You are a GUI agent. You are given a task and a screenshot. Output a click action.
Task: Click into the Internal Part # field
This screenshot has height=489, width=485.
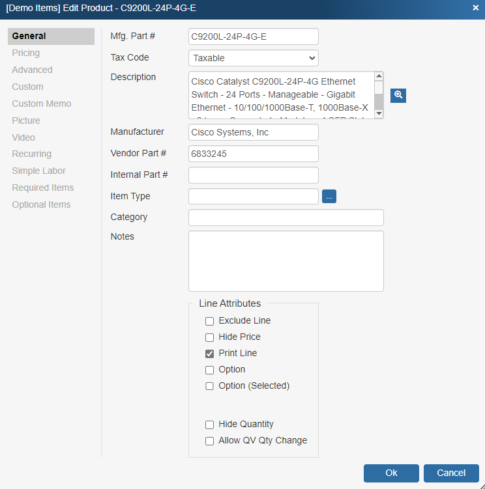[x=253, y=175]
